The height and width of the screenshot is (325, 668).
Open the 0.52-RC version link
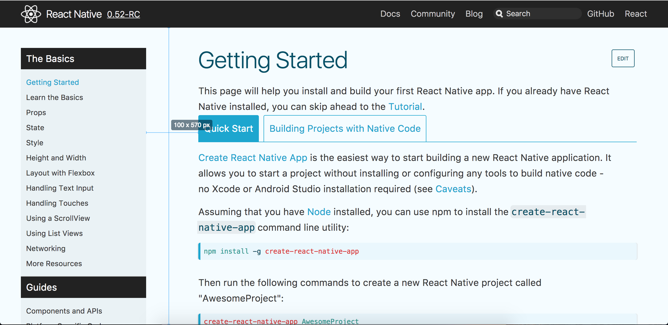(x=123, y=14)
